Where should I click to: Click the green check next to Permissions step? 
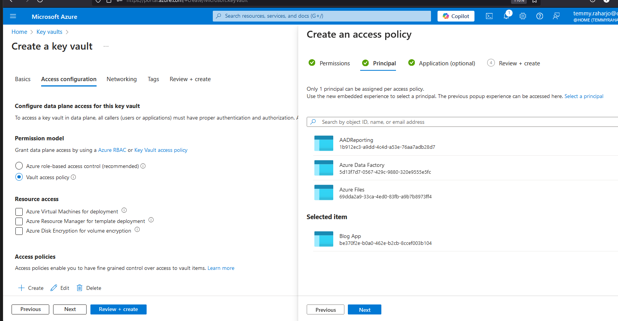(x=312, y=63)
